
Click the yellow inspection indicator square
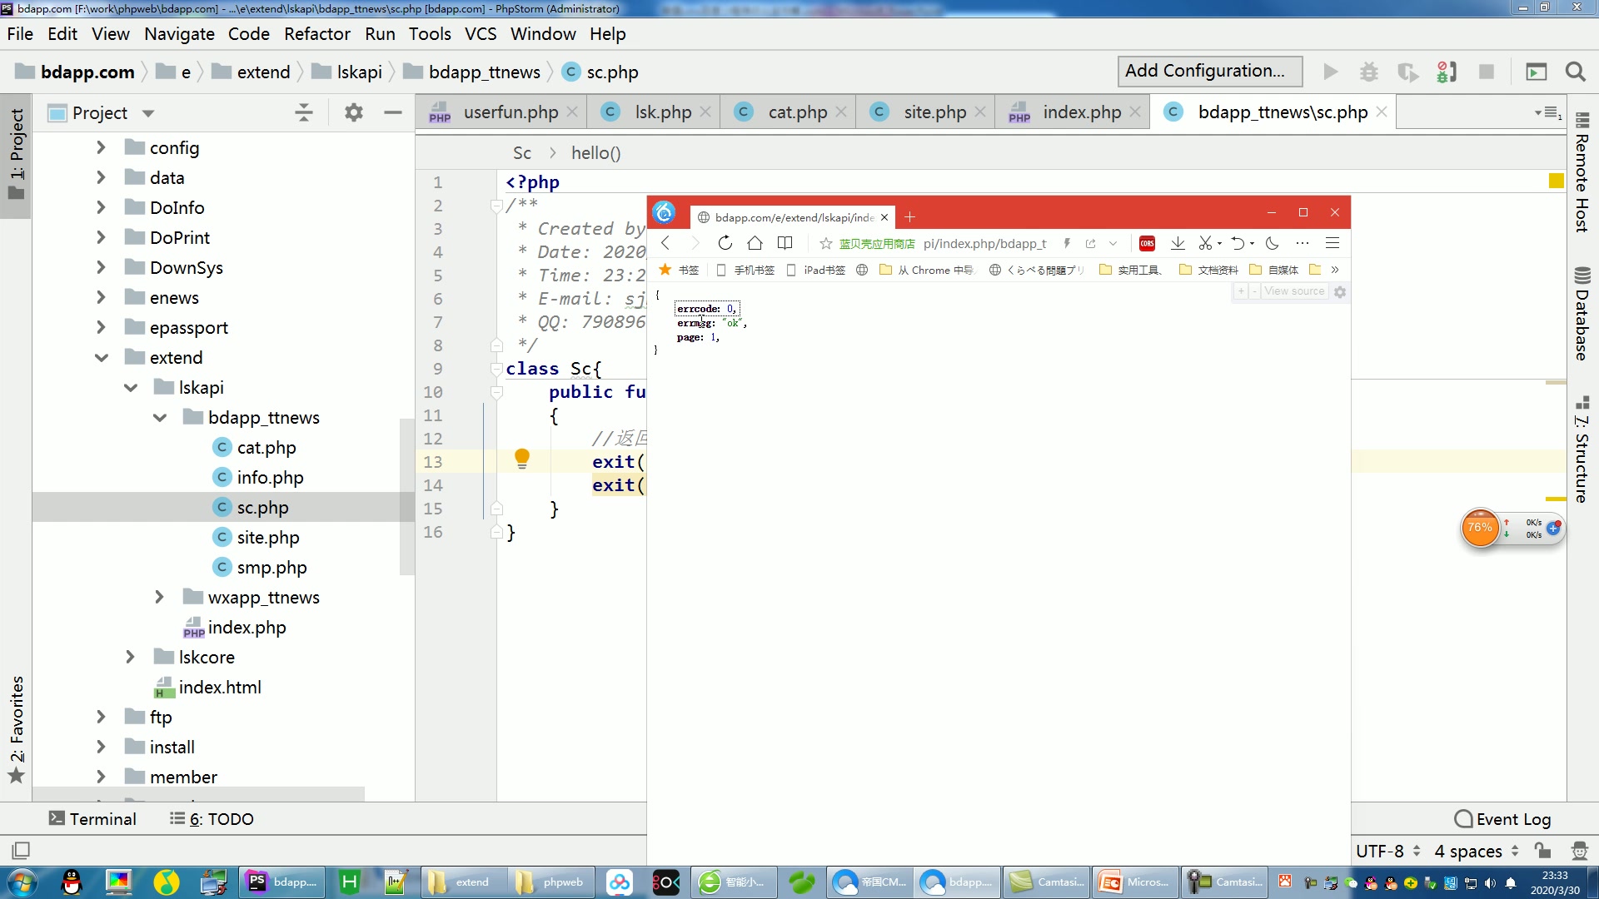[x=1556, y=181]
